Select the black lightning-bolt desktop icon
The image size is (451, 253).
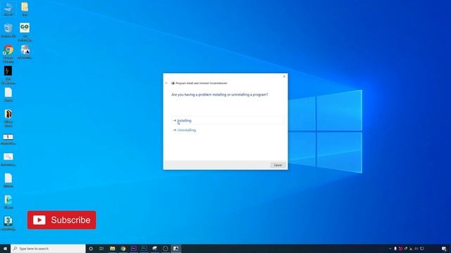click(x=8, y=75)
